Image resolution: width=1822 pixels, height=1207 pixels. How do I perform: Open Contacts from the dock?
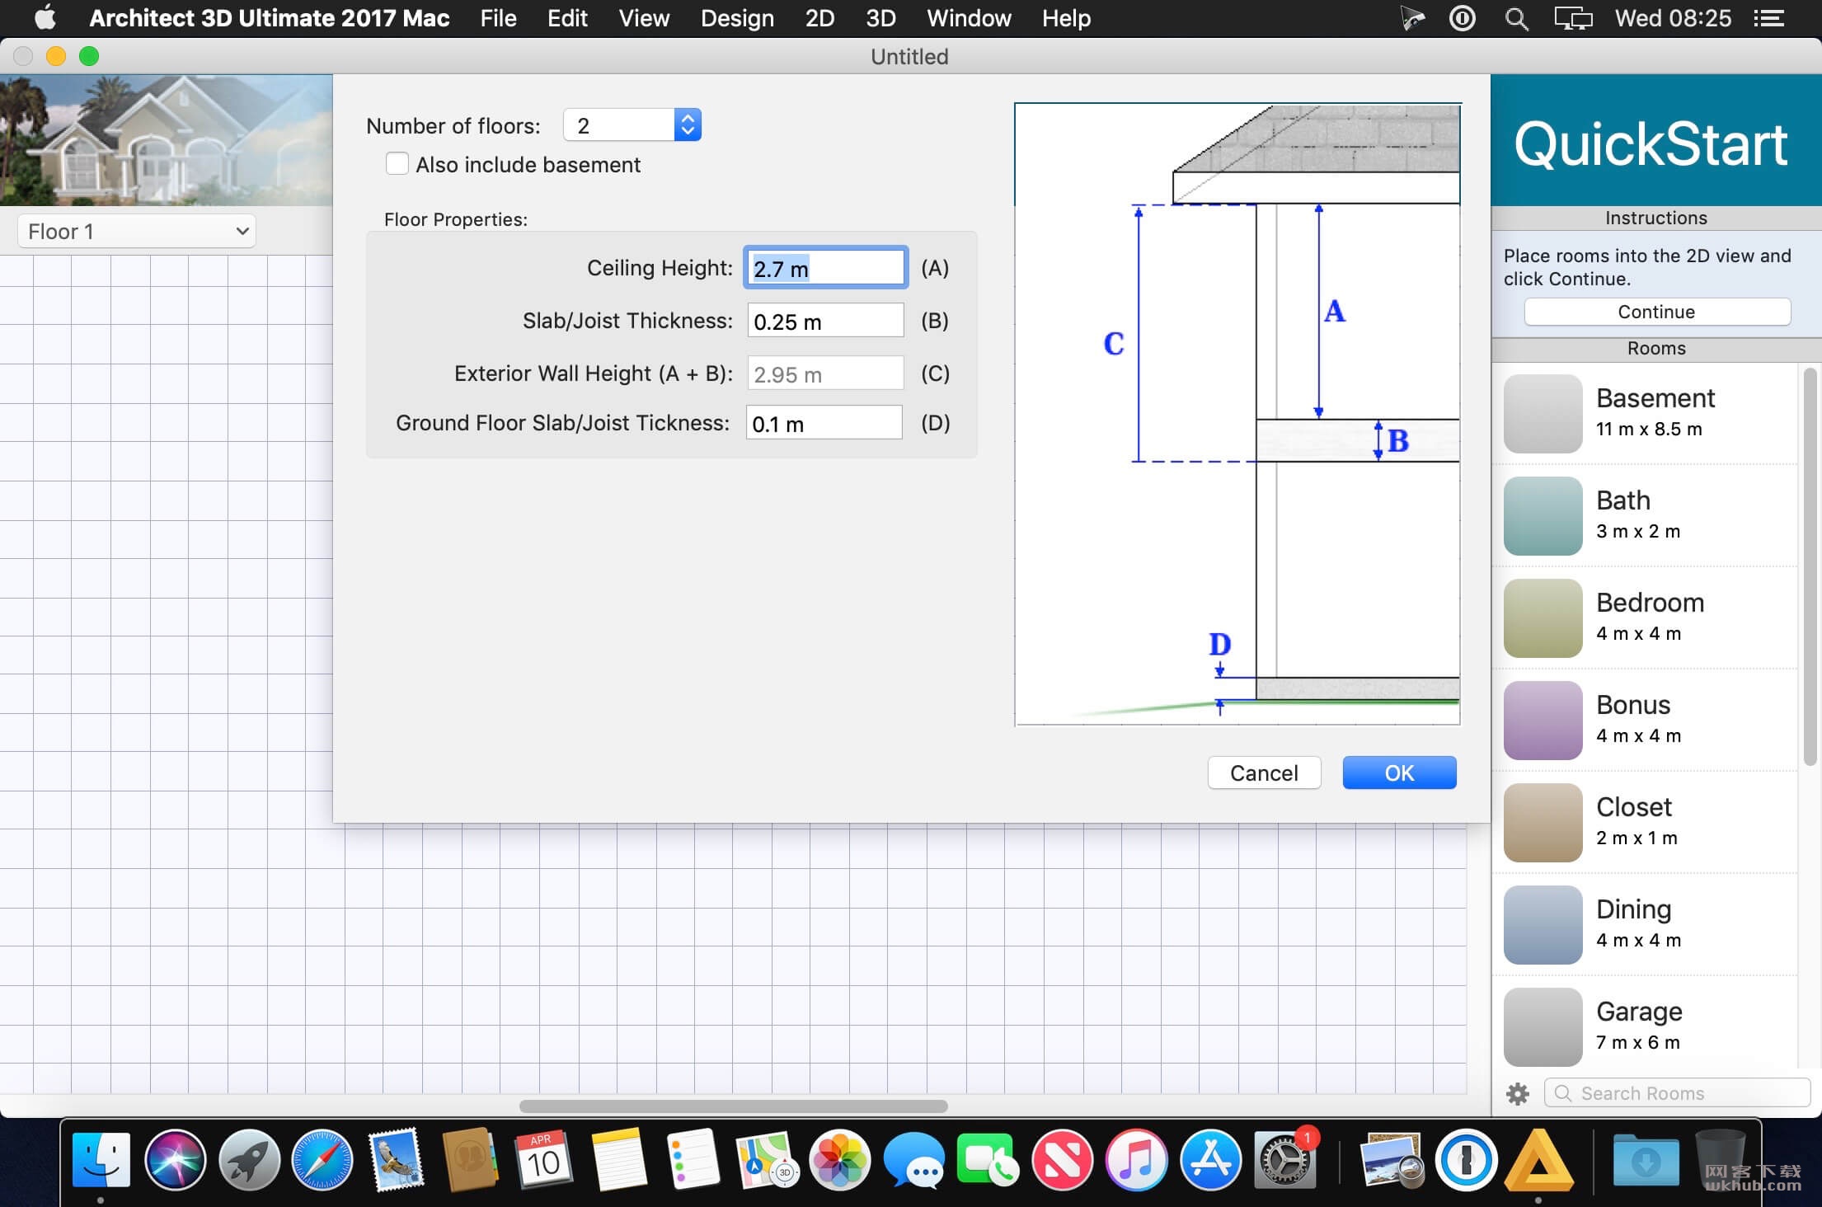470,1160
